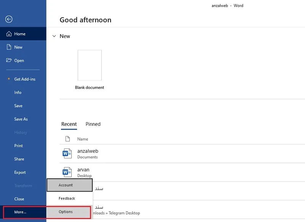Switch to the Pinned tab

click(93, 124)
